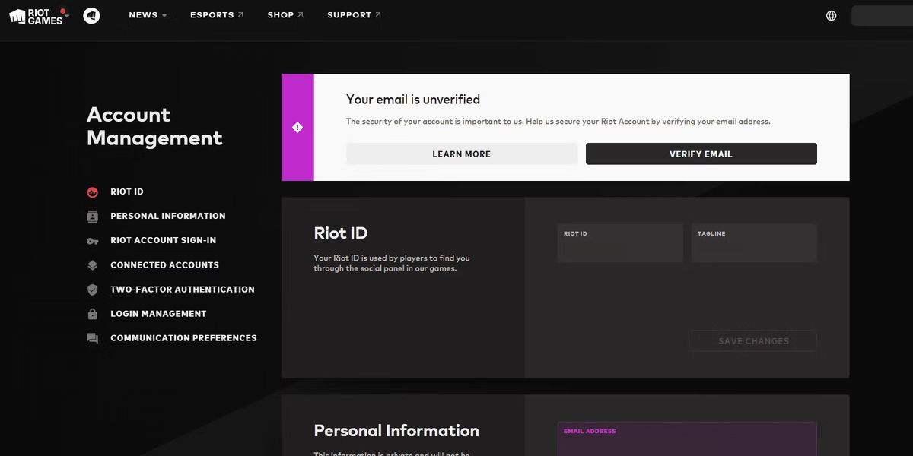Click the key icon for account sign-in

coord(93,241)
